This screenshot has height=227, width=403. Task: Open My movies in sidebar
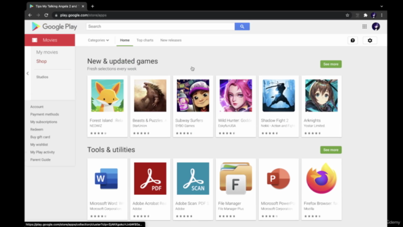click(47, 52)
